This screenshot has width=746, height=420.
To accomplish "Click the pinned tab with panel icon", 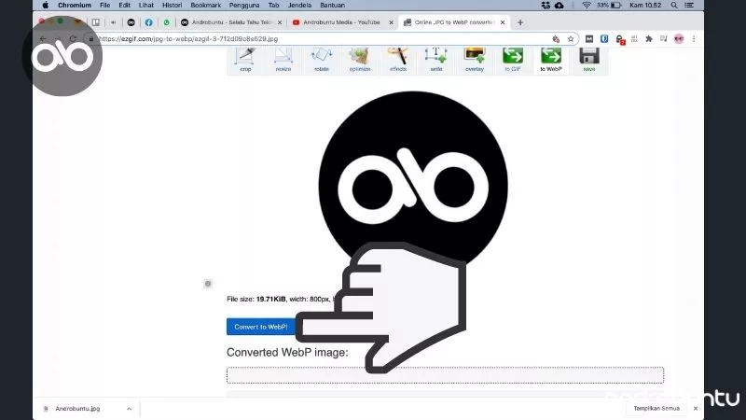I will tap(96, 22).
